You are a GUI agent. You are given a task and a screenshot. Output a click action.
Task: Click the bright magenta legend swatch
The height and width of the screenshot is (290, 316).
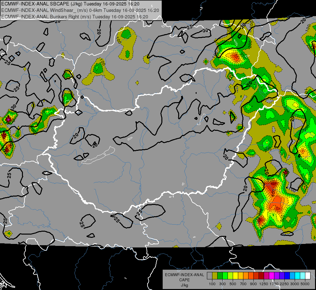pyautogui.click(x=271, y=276)
